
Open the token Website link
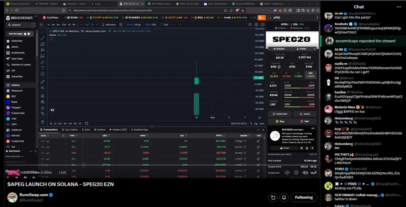[280, 49]
